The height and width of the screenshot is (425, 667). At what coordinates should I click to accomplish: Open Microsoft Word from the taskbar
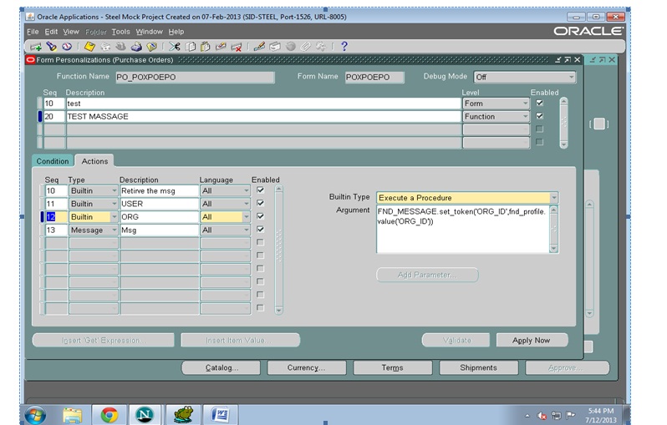pos(220,415)
